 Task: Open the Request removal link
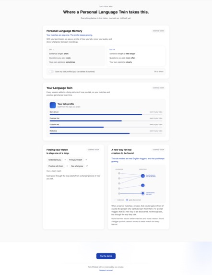click(106, 270)
